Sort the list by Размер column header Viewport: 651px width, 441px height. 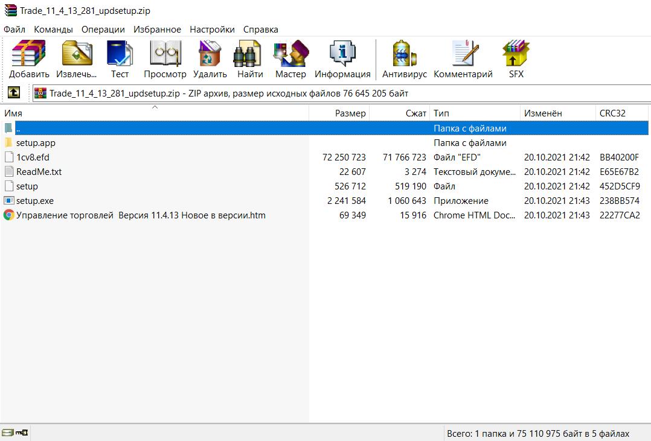pyautogui.click(x=350, y=113)
